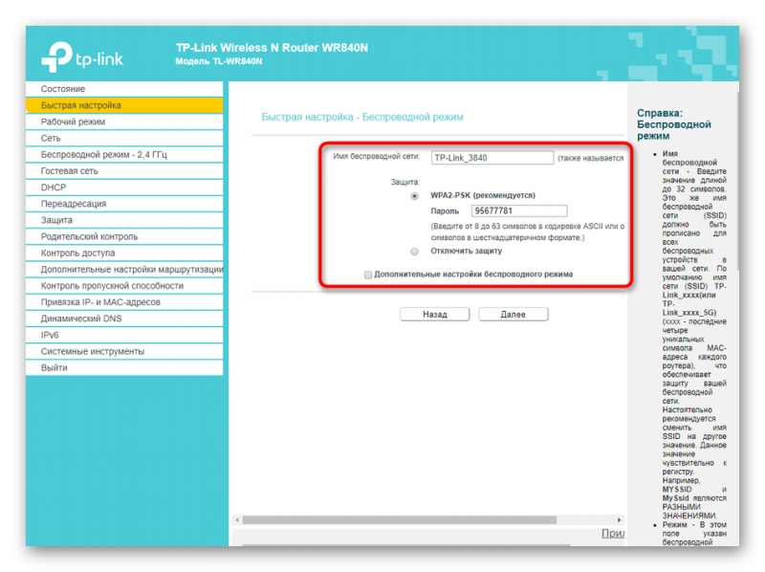
Task: Click heading Быстрая настройка - Беспроводной режим
Action: [362, 117]
